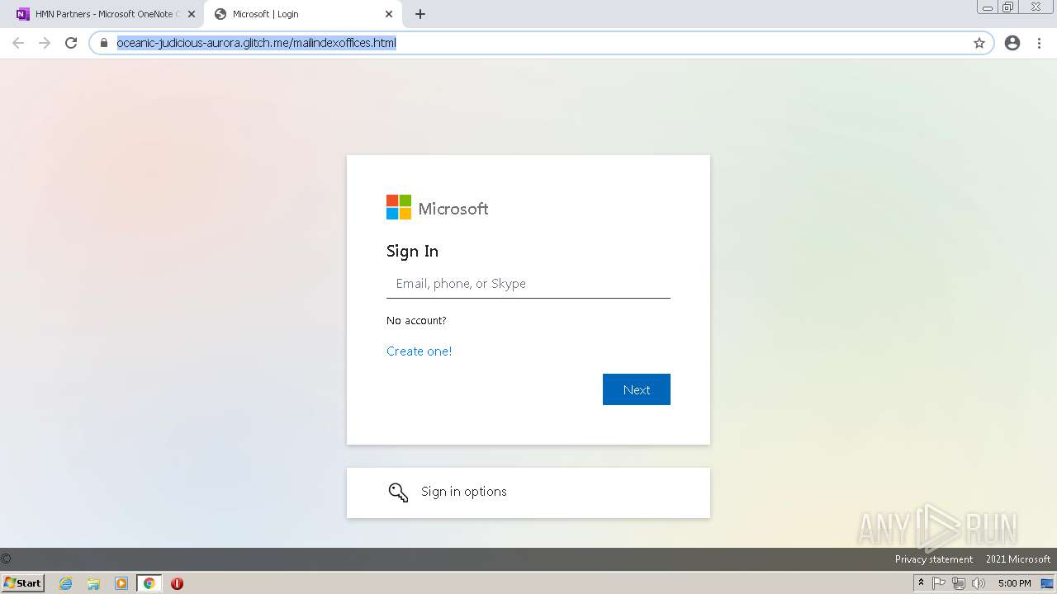The height and width of the screenshot is (594, 1057).
Task: Click the 2021 Microsoft footer text
Action: click(1018, 559)
